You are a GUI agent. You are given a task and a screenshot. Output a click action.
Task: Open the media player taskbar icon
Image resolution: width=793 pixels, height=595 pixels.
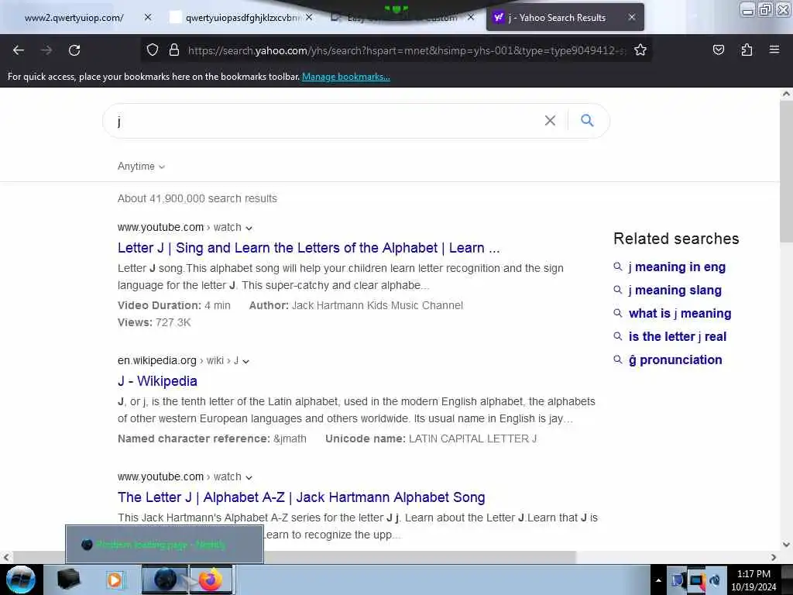[x=115, y=580]
